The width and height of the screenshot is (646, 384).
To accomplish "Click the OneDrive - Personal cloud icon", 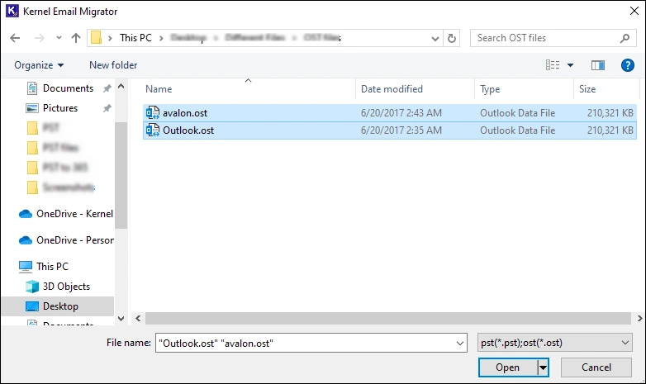I will point(26,240).
